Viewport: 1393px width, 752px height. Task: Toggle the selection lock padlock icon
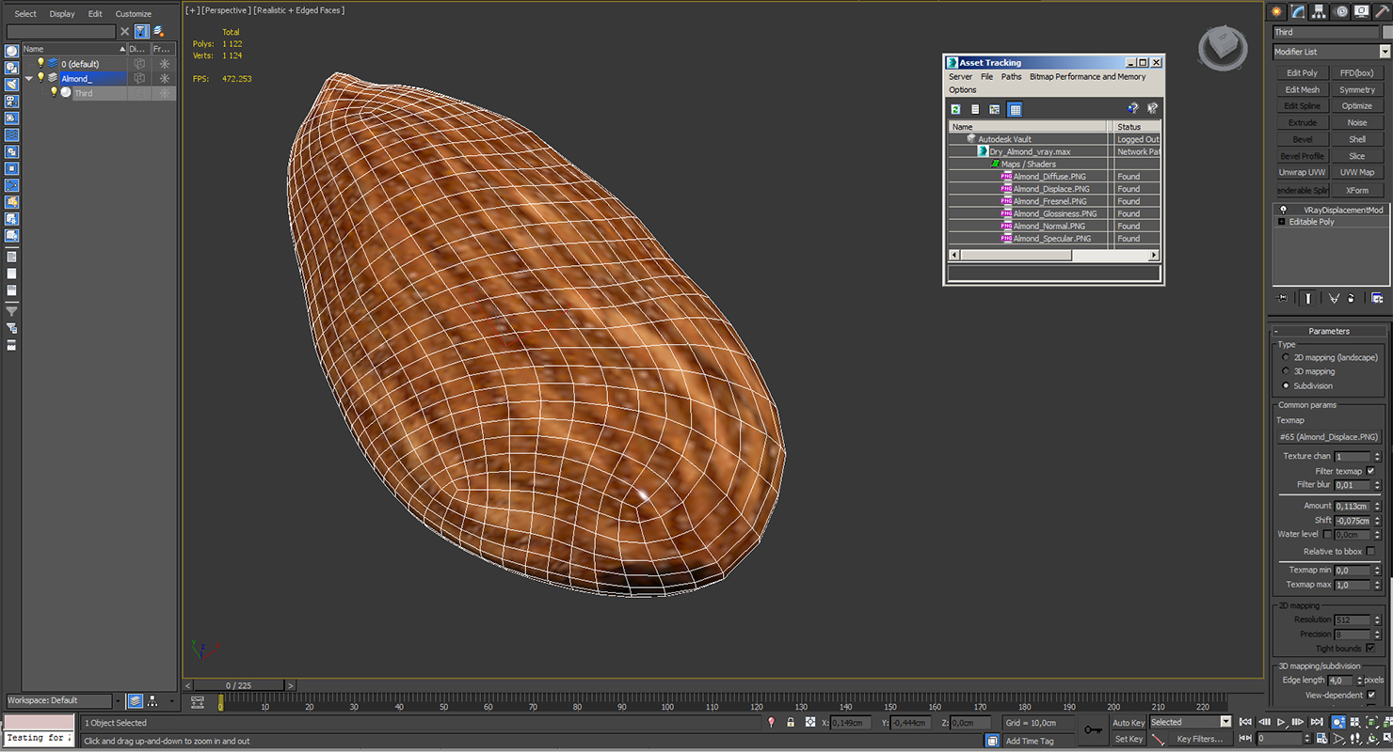pyautogui.click(x=791, y=722)
